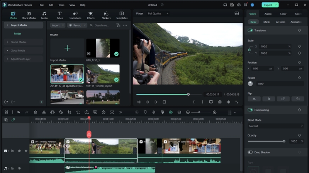Expand the Full Quality player dropdown
Viewport: 309px width, 173px height.
point(158,13)
